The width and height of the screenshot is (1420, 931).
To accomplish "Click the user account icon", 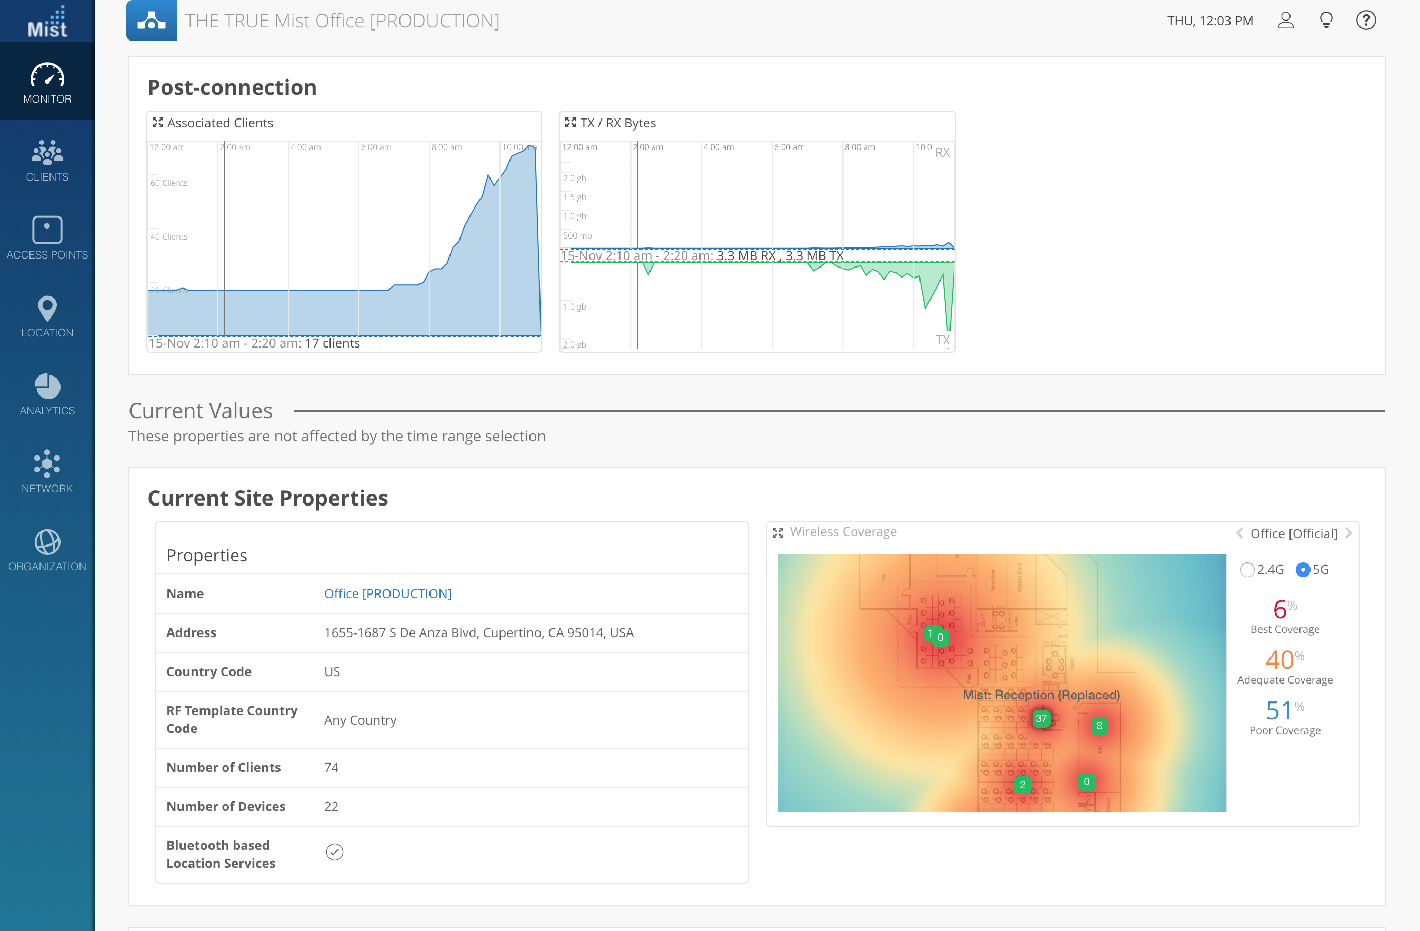I will pos(1285,21).
